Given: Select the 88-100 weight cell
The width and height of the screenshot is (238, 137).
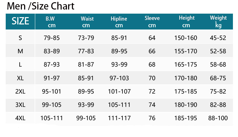Looking at the screenshot, I should 218,118.
